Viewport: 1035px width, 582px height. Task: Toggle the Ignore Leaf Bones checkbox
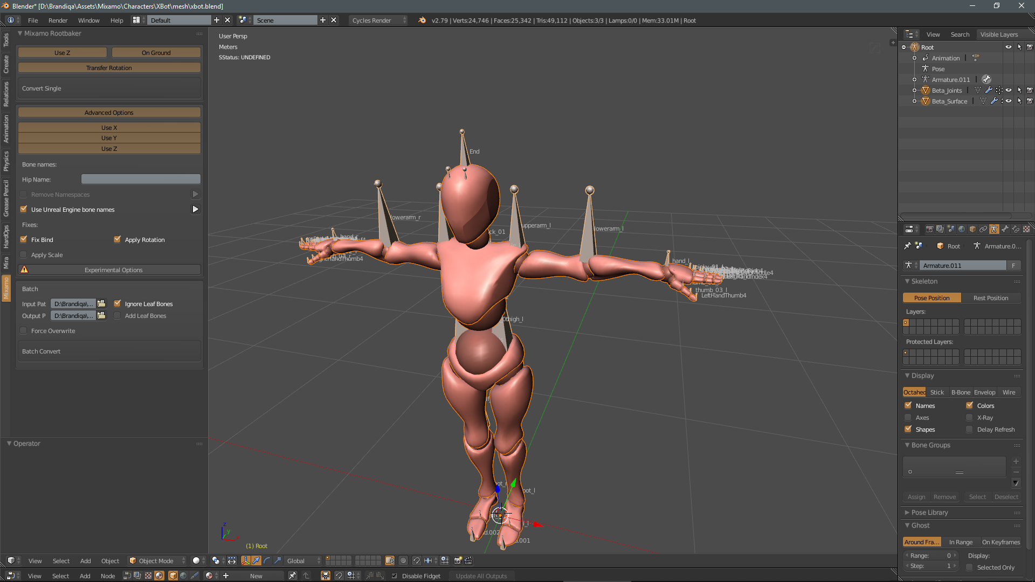pyautogui.click(x=117, y=303)
